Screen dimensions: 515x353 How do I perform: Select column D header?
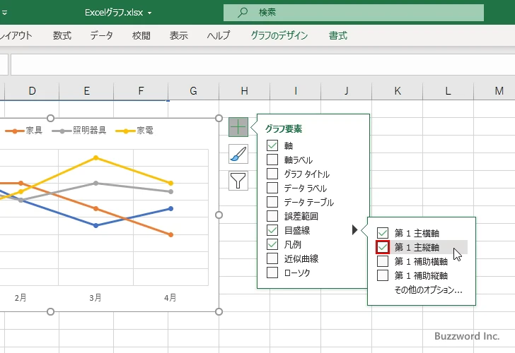[32, 91]
